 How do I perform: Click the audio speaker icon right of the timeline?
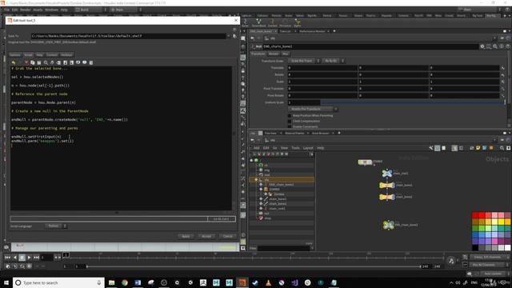coord(451,261)
